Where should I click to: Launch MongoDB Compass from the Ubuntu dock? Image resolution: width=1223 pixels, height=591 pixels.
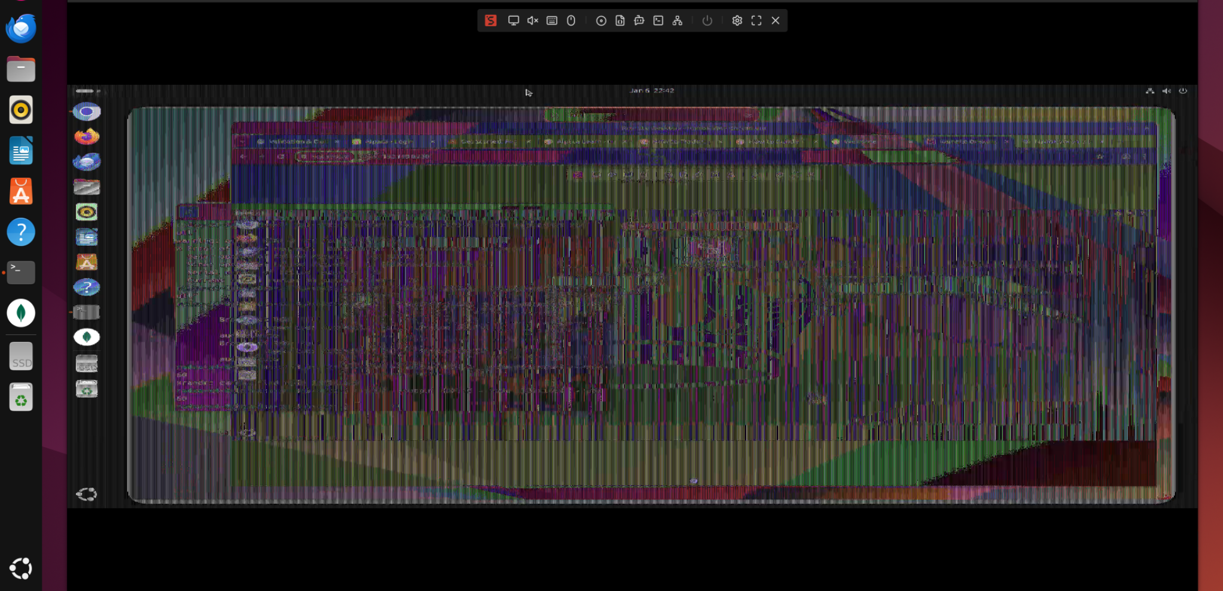[x=21, y=313]
